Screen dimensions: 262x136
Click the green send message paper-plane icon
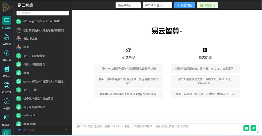(253, 128)
